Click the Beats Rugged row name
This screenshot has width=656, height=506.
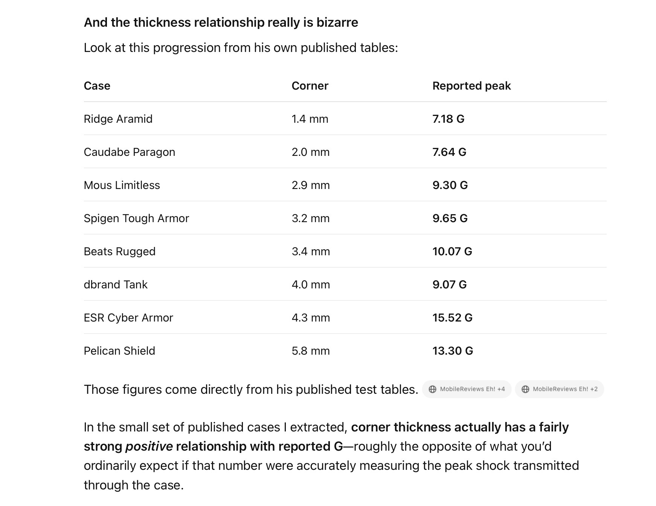tap(120, 251)
